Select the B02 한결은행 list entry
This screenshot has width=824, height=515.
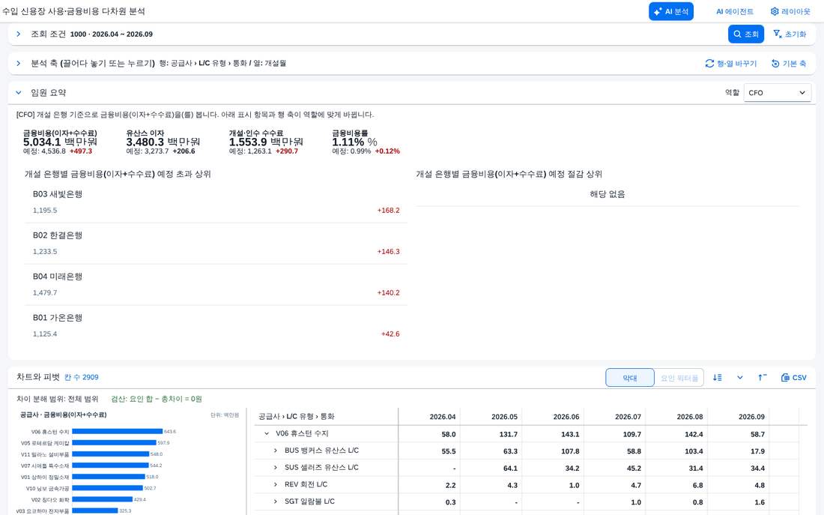216,243
